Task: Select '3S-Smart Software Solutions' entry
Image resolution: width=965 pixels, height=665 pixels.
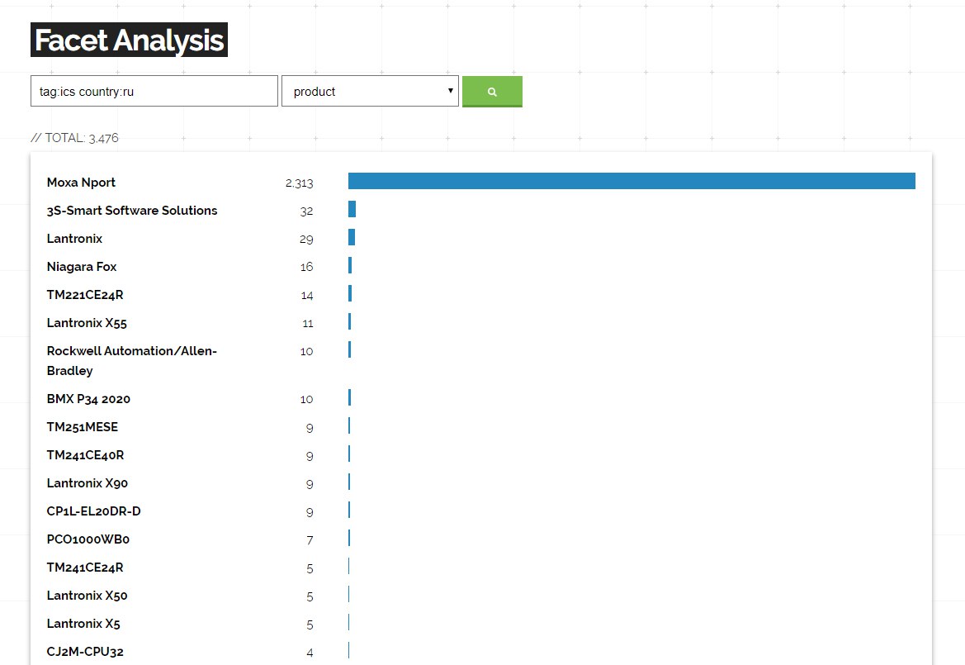Action: (132, 211)
